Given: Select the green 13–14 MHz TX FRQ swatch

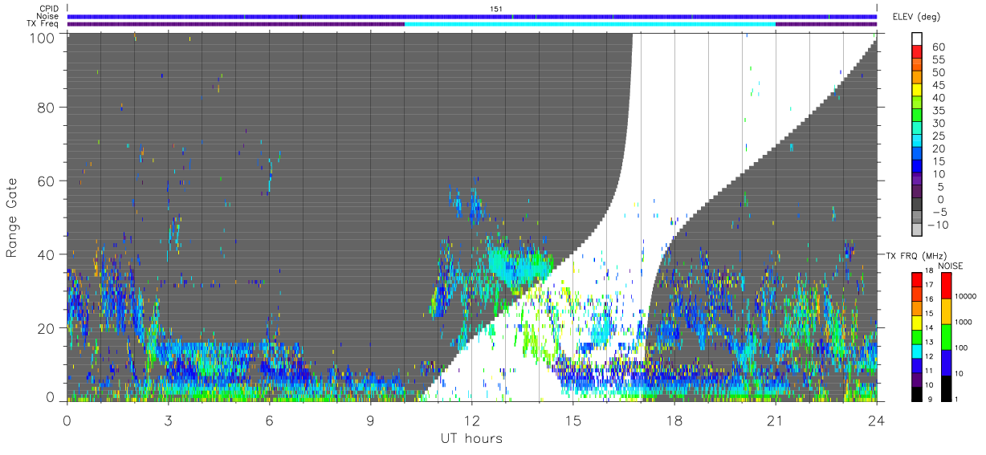Looking at the screenshot, I should point(917,336).
